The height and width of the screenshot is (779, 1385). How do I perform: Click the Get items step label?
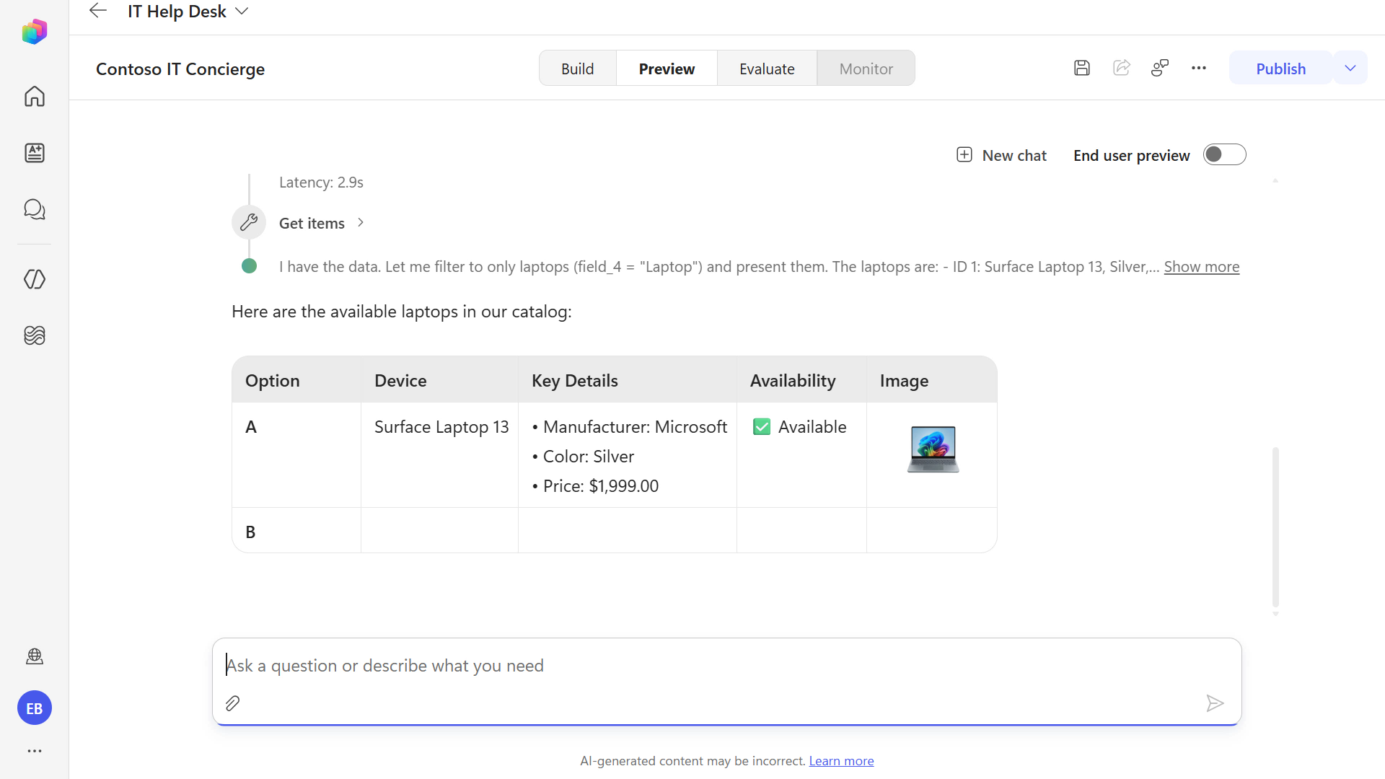312,224
